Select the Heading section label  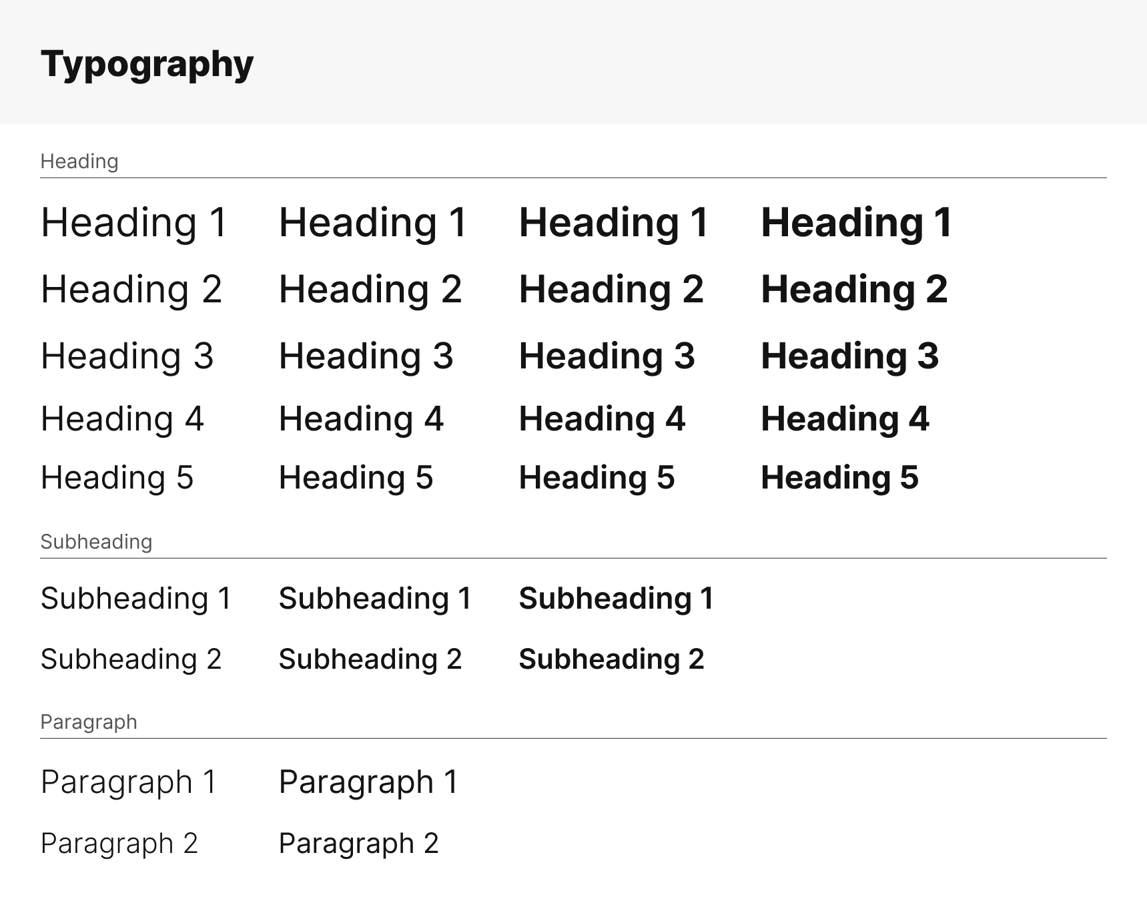(79, 162)
